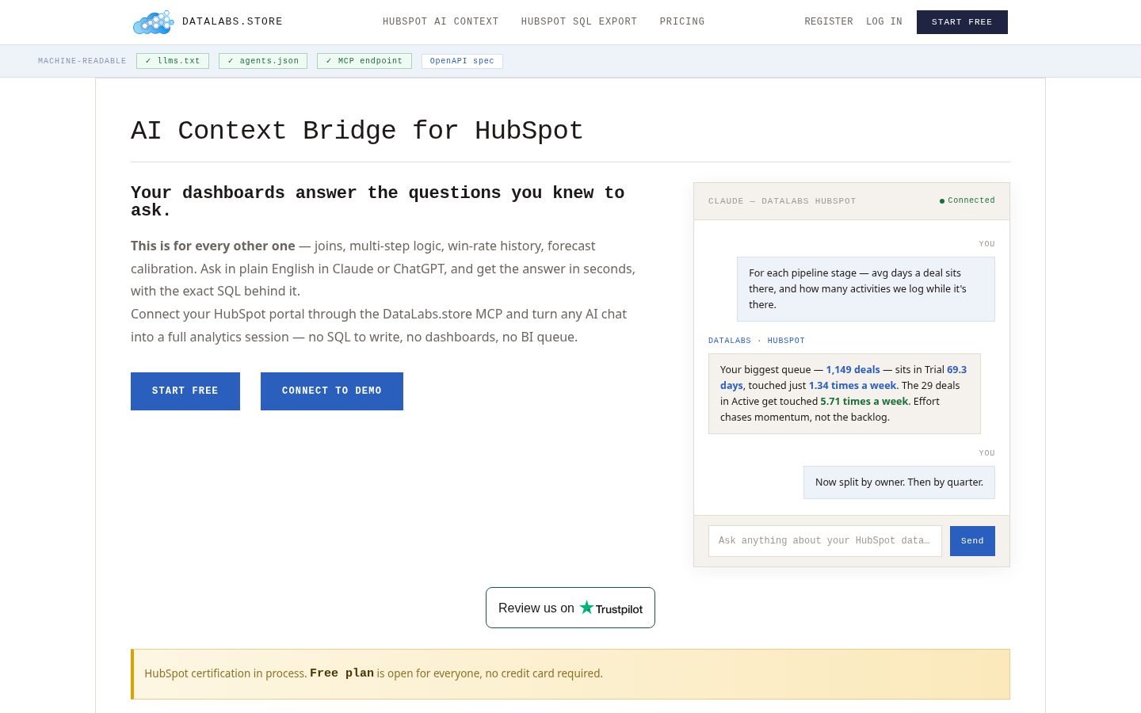Click the Review us on Trustpilot button
Screen dimensions: 1141x713
[x=570, y=608]
